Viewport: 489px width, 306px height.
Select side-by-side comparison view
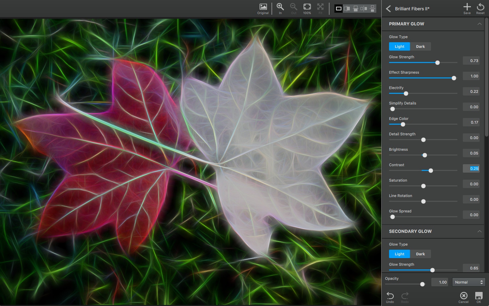(x=364, y=8)
